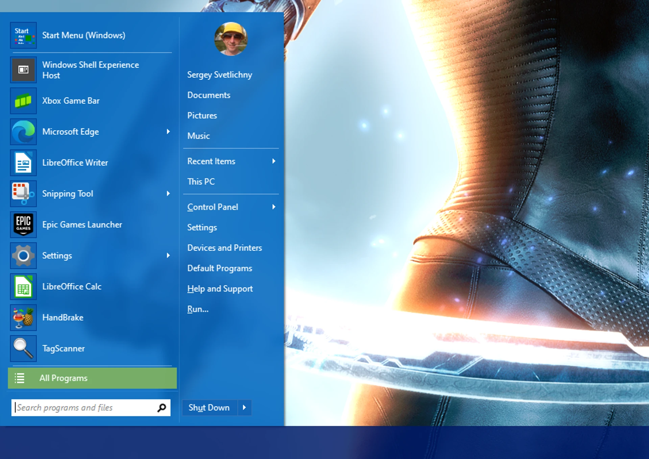Image resolution: width=649 pixels, height=459 pixels.
Task: Click the LibreOffice Calc label
Action: [72, 286]
